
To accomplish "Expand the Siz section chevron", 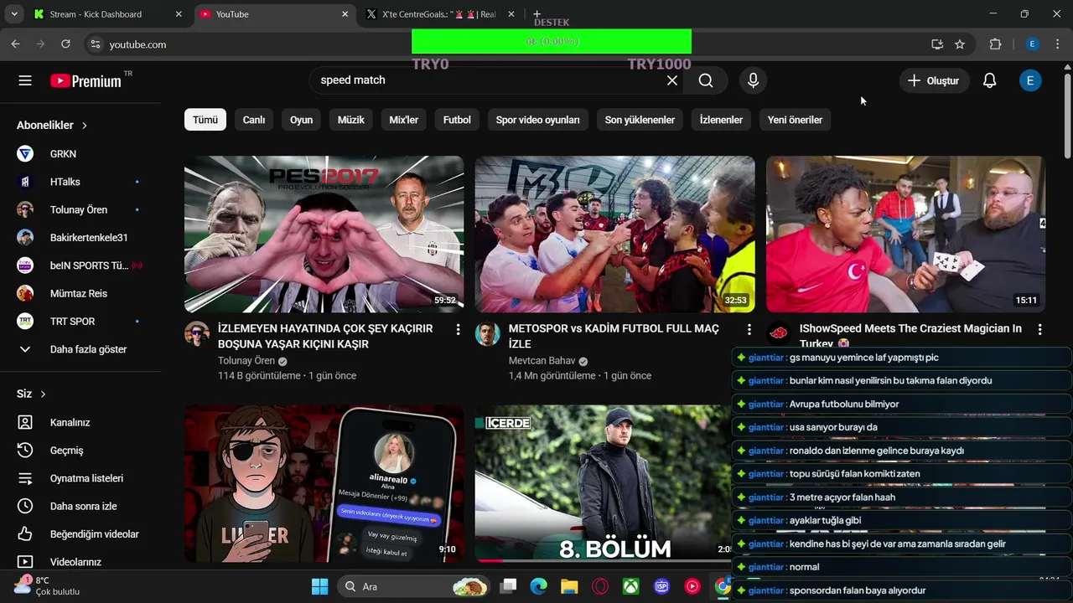I will 43,394.
